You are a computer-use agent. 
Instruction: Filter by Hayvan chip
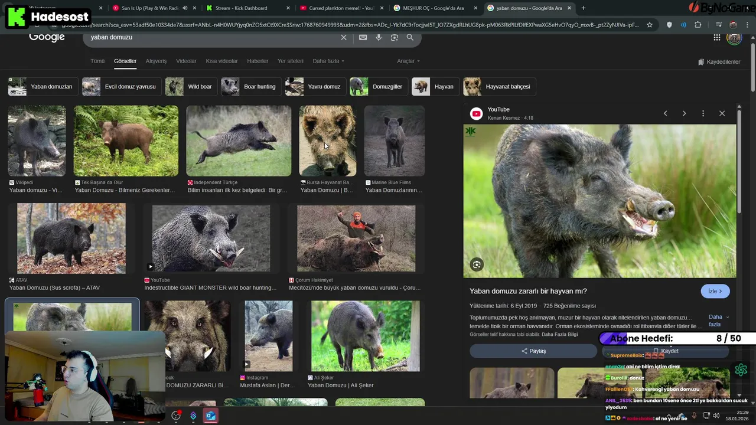tap(435, 86)
